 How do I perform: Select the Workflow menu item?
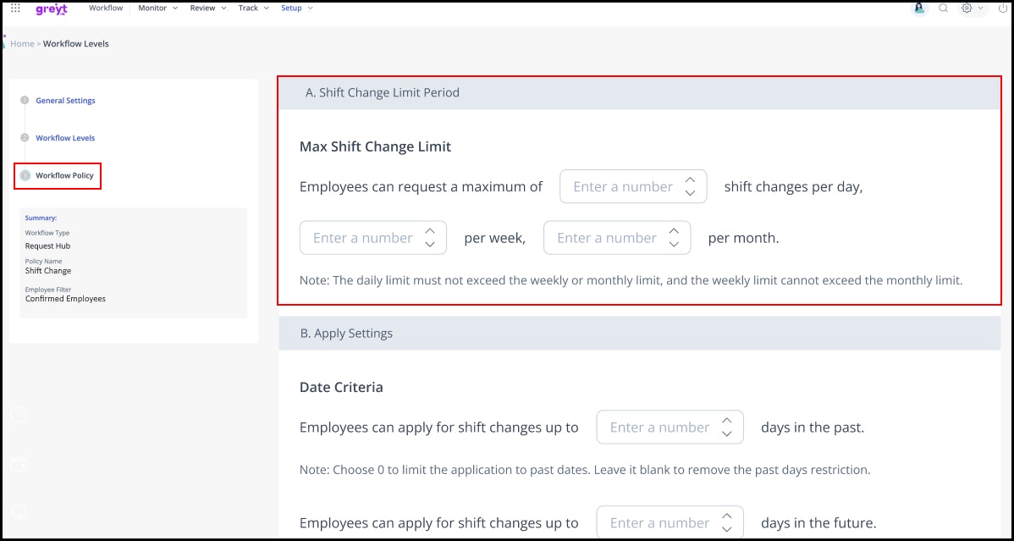106,8
